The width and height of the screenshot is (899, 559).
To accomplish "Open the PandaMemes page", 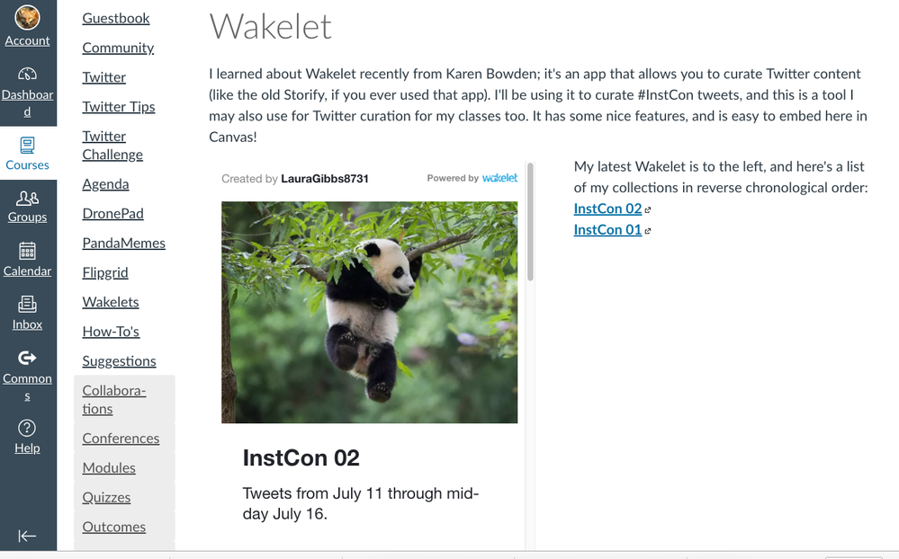I will [x=123, y=243].
